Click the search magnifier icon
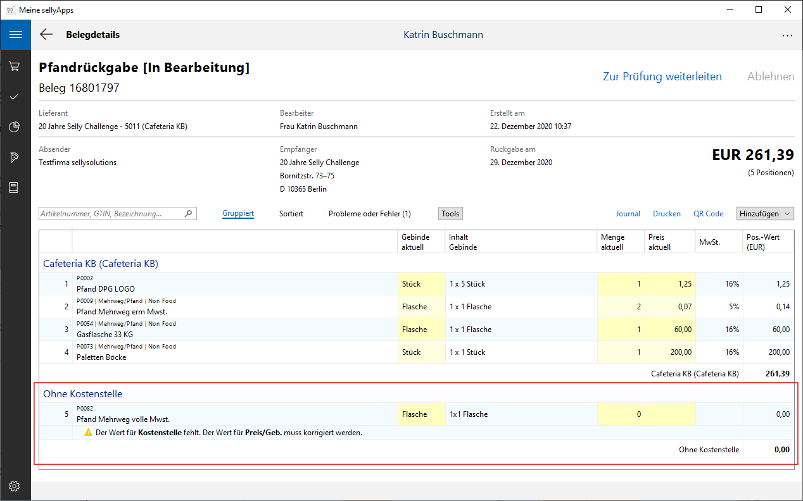803x501 pixels. 188,214
